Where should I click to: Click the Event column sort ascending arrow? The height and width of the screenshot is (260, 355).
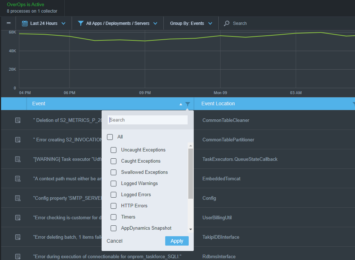181,104
